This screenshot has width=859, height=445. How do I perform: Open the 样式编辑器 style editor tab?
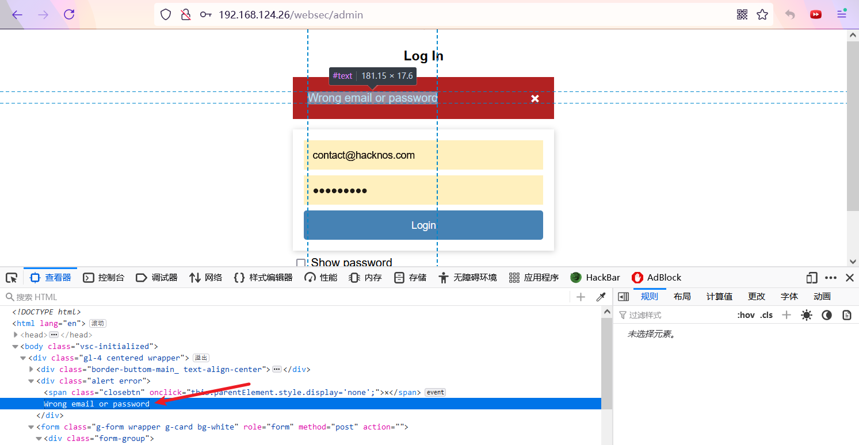(x=263, y=278)
